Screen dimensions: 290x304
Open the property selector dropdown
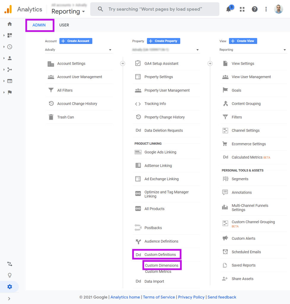pyautogui.click(x=166, y=50)
